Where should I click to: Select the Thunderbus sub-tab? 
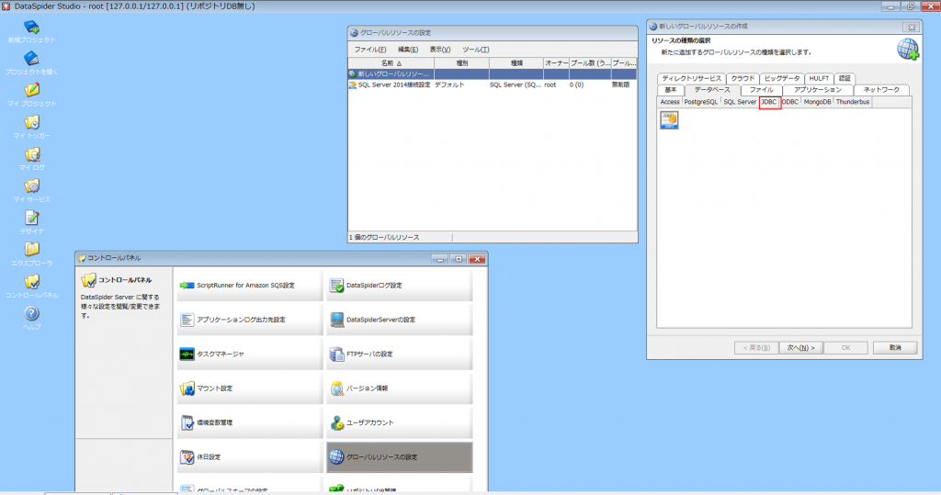point(852,102)
